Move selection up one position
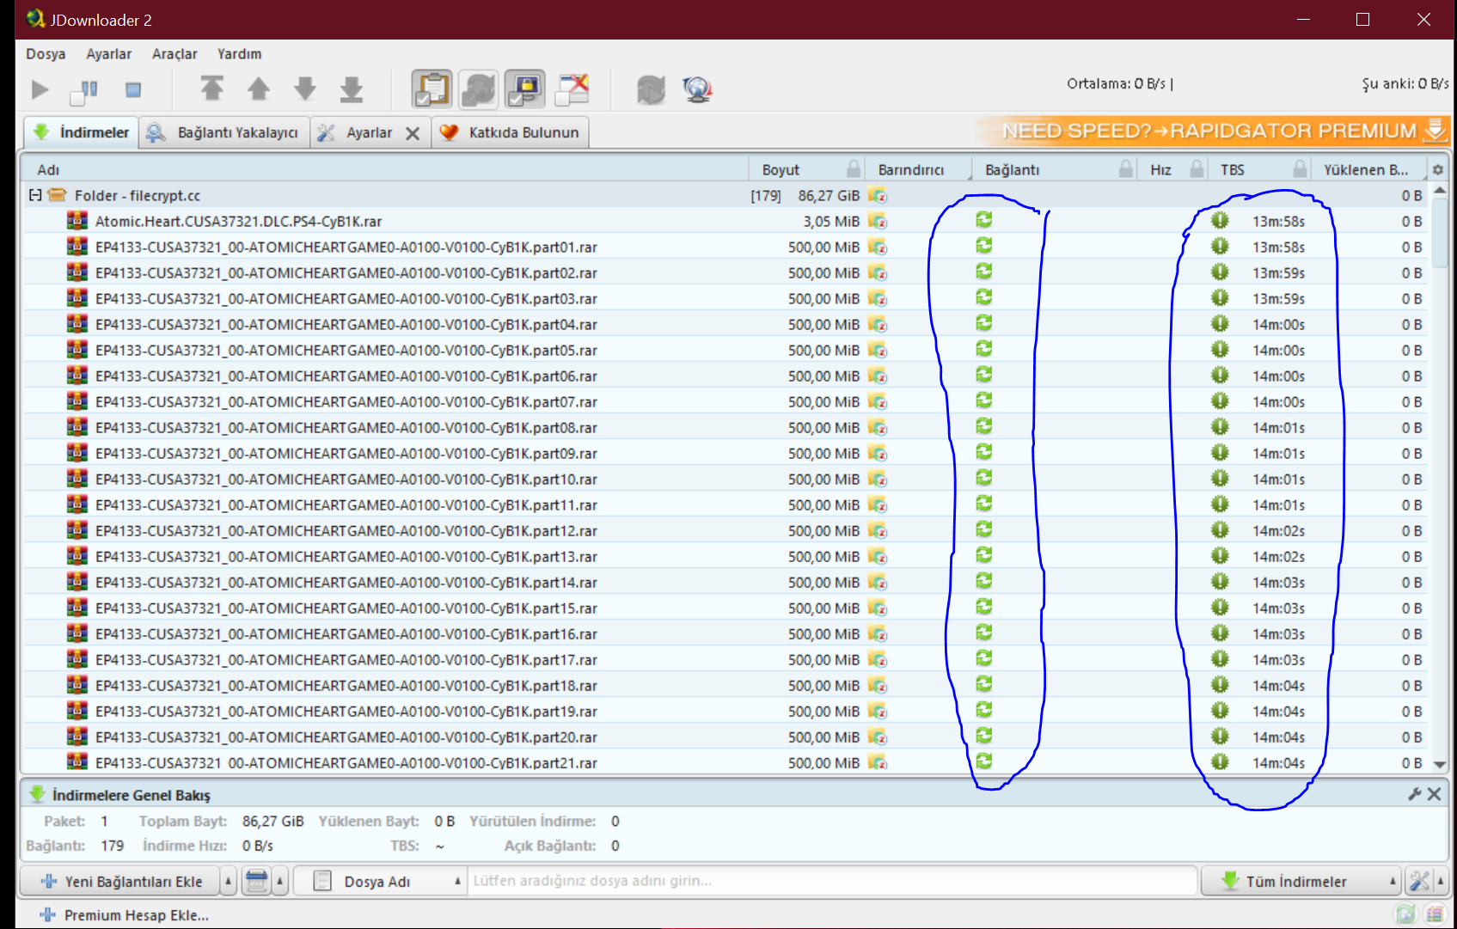Image resolution: width=1457 pixels, height=929 pixels. (258, 89)
